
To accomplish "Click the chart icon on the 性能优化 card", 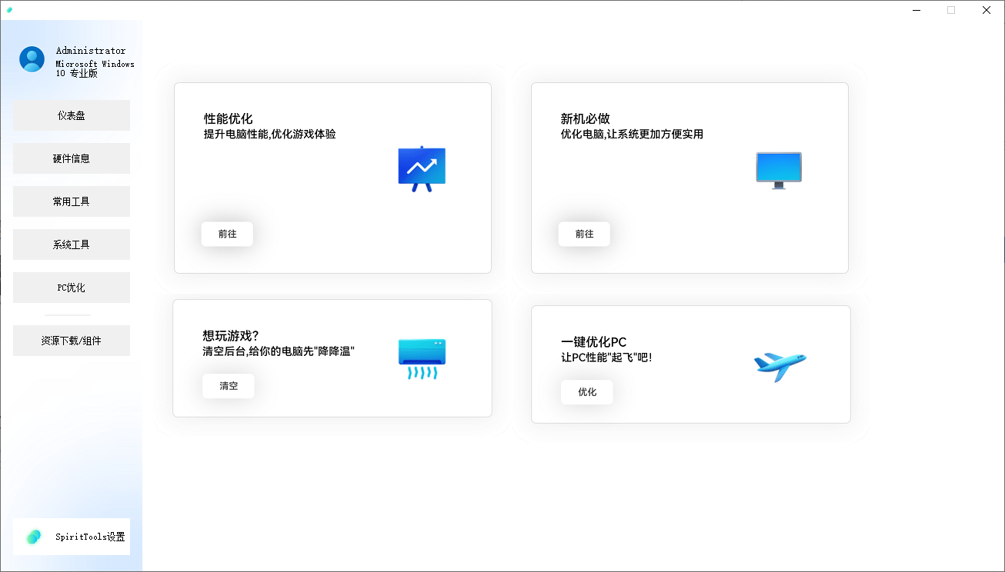I will click(x=422, y=168).
